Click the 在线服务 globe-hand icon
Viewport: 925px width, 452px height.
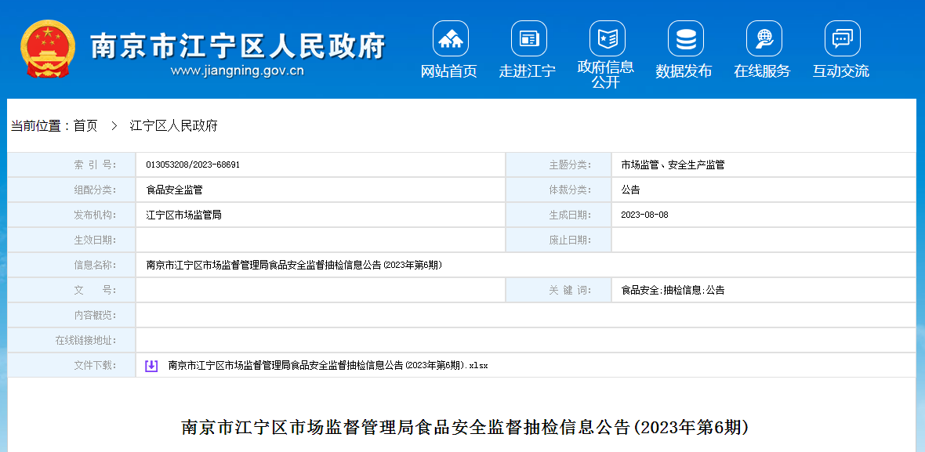pos(764,38)
